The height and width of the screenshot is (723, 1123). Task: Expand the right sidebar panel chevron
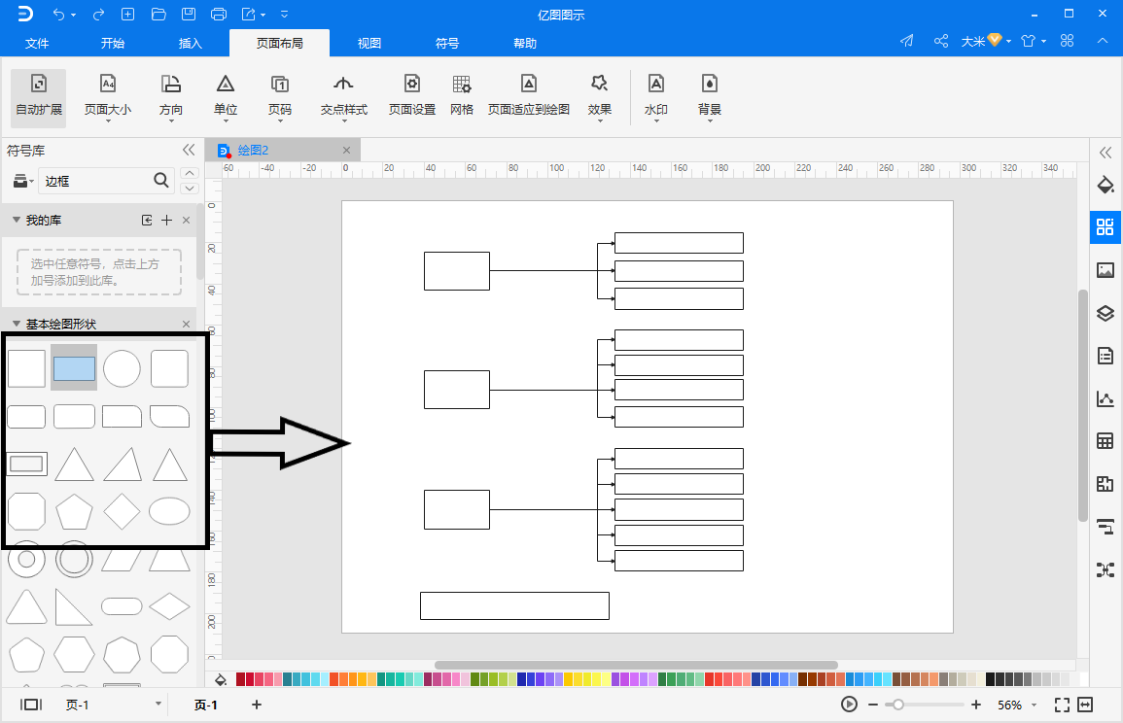coord(1105,153)
